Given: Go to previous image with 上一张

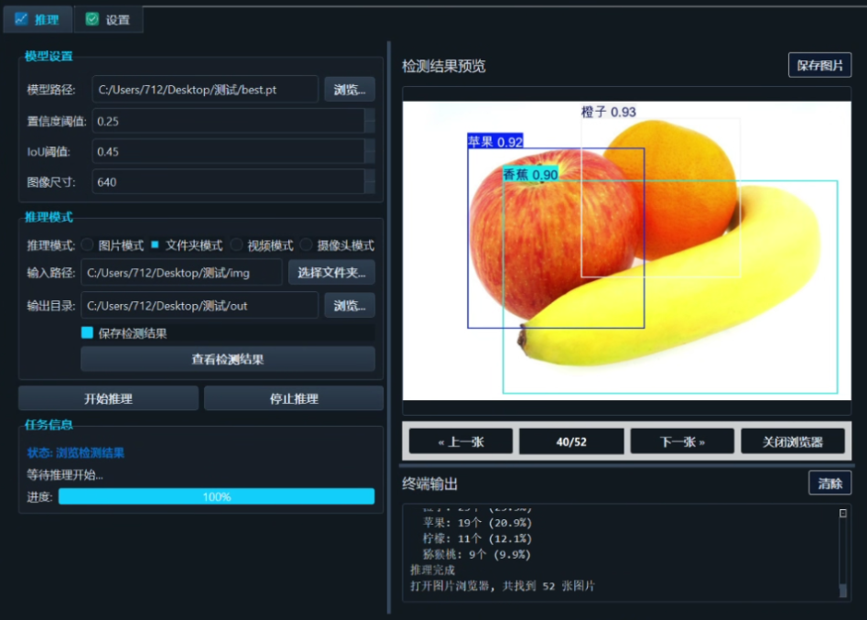Looking at the screenshot, I should click(461, 442).
